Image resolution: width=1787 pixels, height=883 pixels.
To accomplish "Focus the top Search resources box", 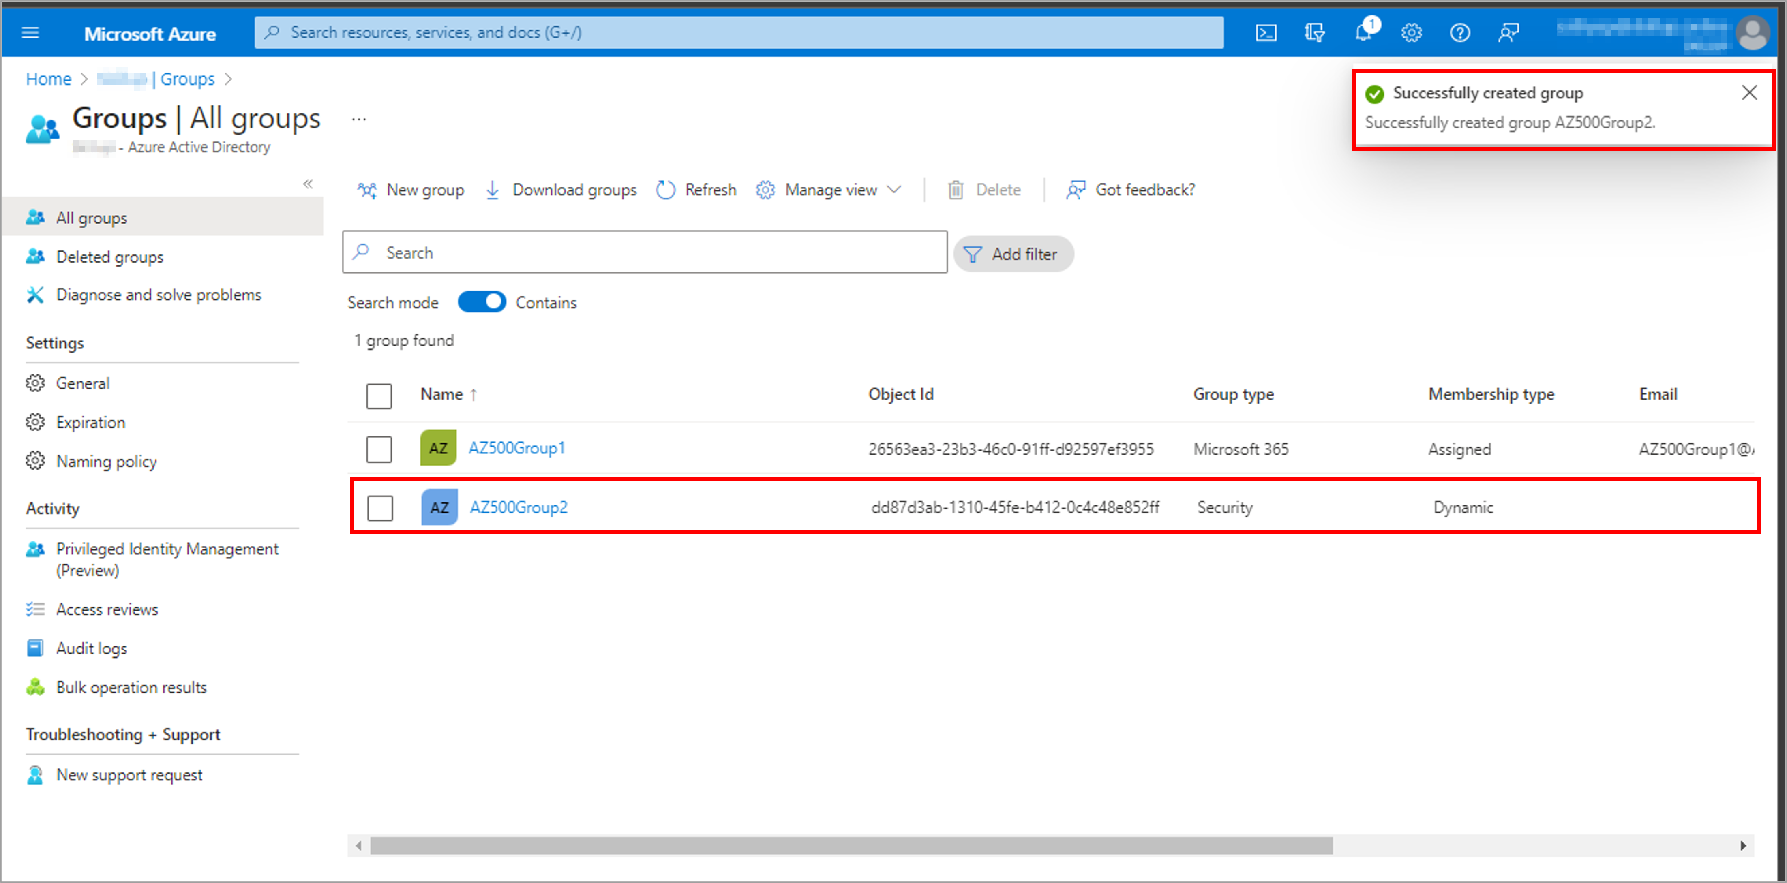I will 739,32.
